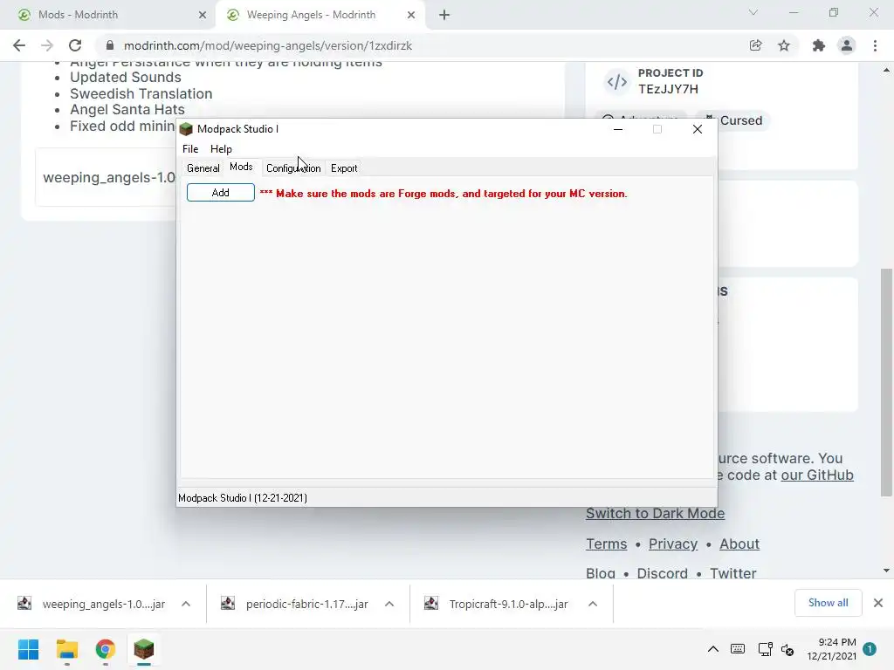The image size is (894, 670).
Task: Click Modpack Studio taskbar icon
Action: (x=144, y=649)
